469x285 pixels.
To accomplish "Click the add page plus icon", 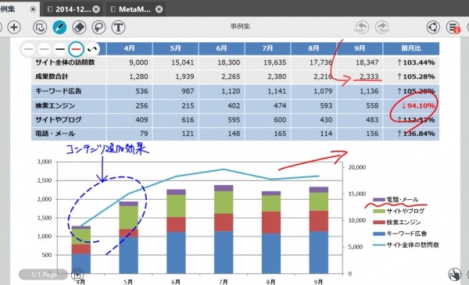I will (14, 27).
